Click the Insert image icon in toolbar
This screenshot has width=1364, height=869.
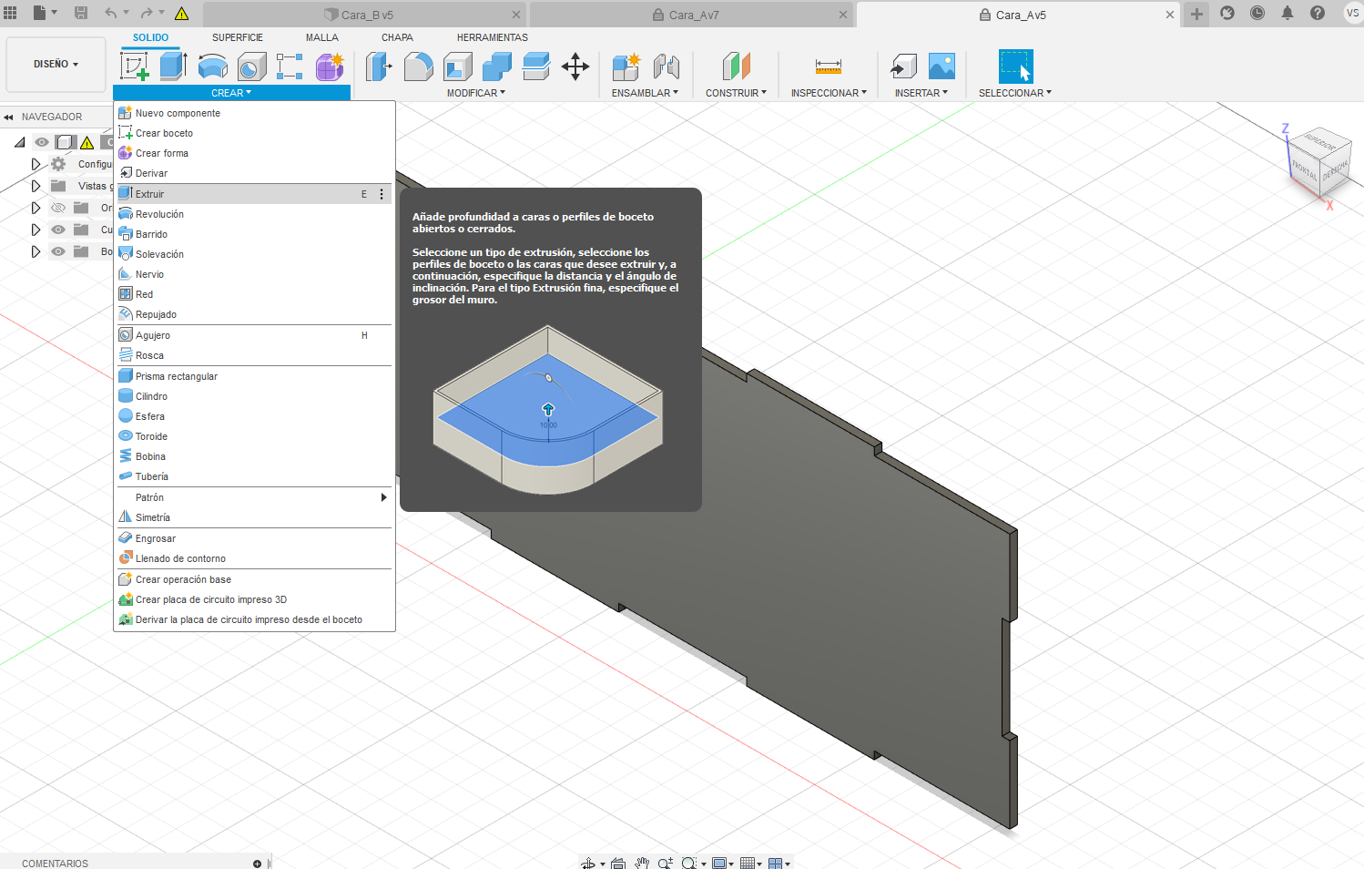[x=942, y=66]
